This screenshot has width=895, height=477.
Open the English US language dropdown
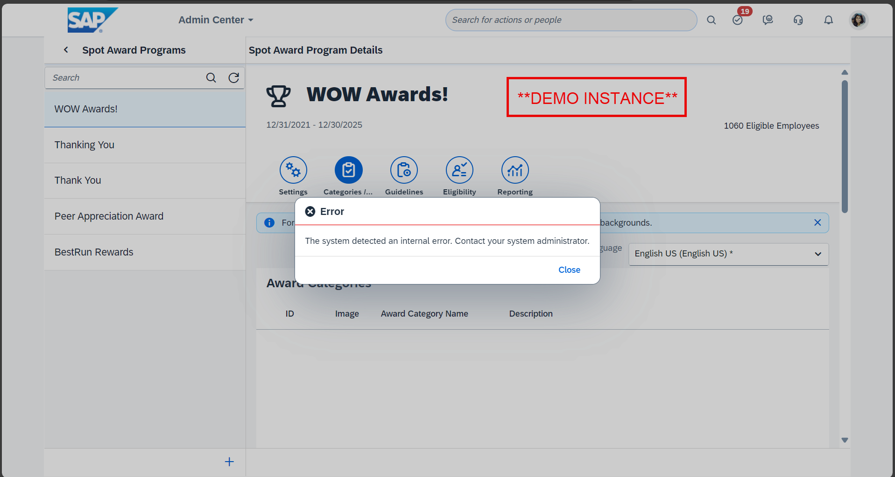click(x=728, y=254)
